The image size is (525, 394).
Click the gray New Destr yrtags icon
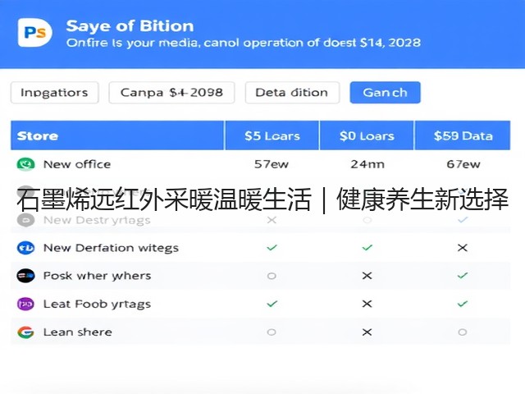click(25, 220)
